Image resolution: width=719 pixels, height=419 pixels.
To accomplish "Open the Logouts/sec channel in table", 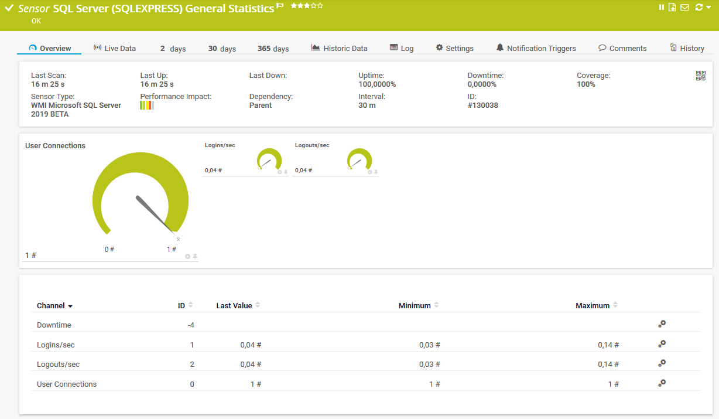I will (58, 365).
